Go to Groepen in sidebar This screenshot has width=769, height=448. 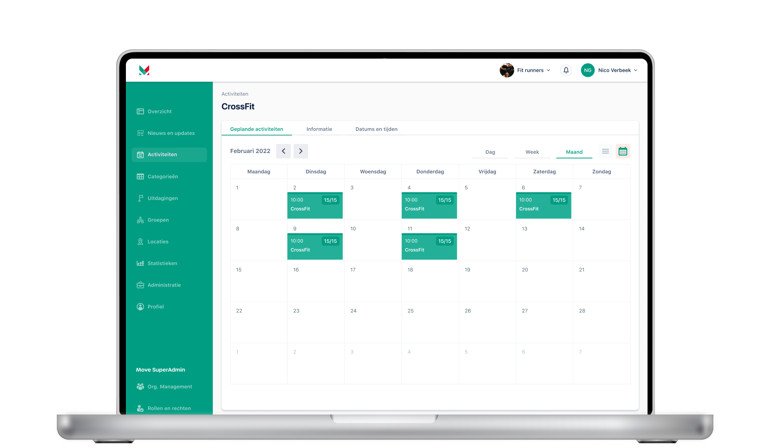point(158,220)
